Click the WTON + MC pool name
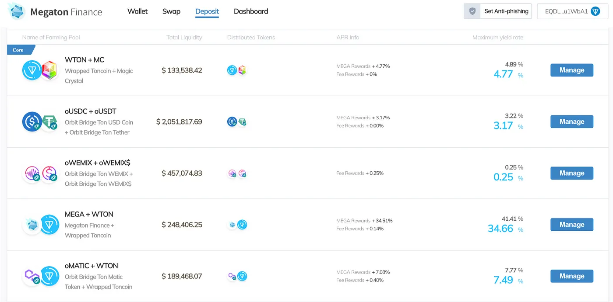The height and width of the screenshot is (302, 613). point(85,60)
